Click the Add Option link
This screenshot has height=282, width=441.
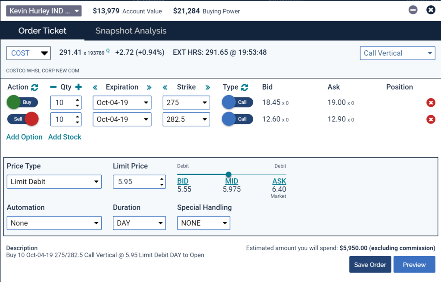[24, 137]
